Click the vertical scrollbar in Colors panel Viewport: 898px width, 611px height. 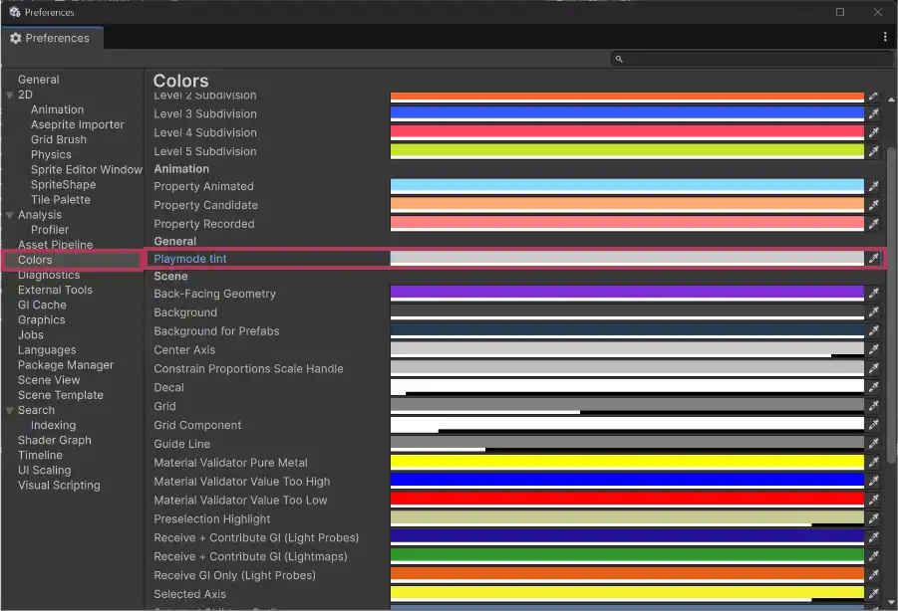(892, 299)
